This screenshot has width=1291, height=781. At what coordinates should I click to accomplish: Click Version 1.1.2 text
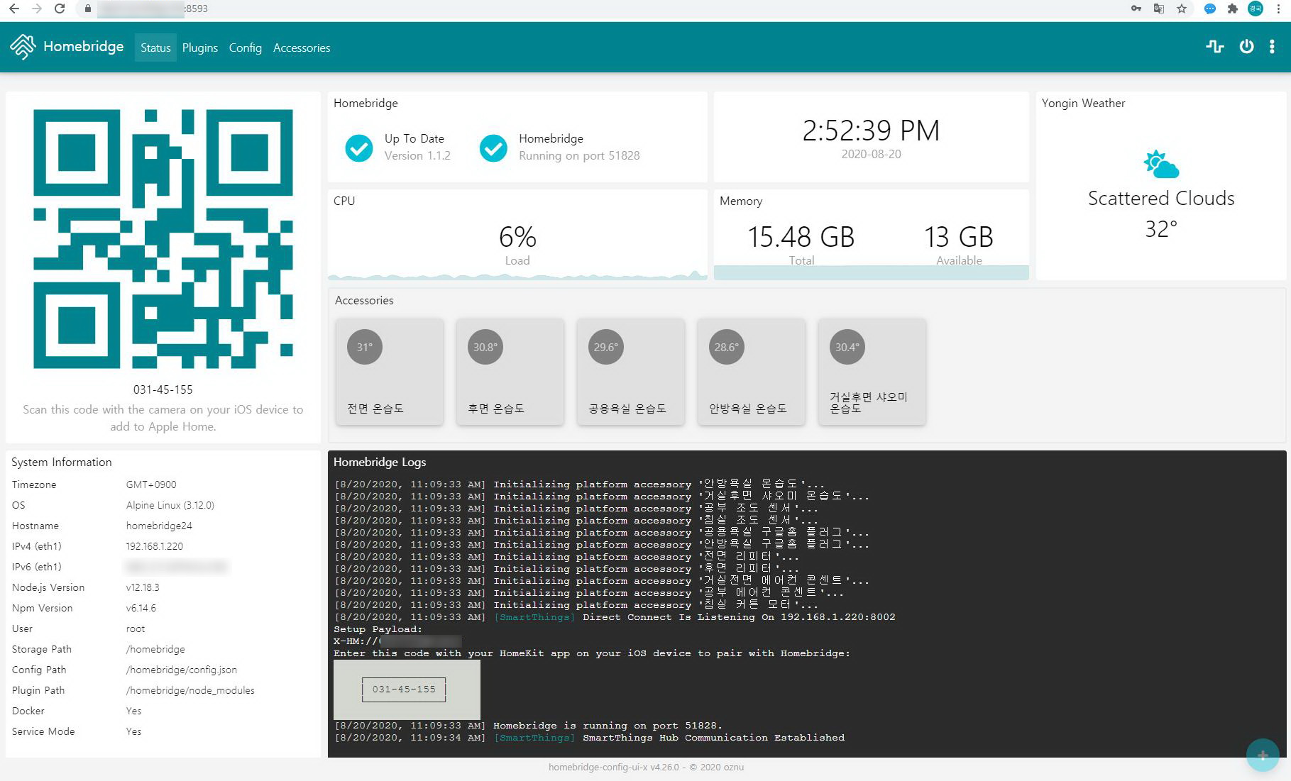click(417, 155)
